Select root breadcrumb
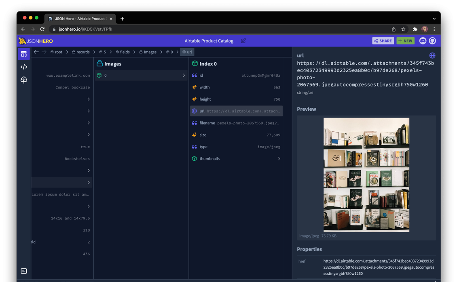 (x=57, y=52)
